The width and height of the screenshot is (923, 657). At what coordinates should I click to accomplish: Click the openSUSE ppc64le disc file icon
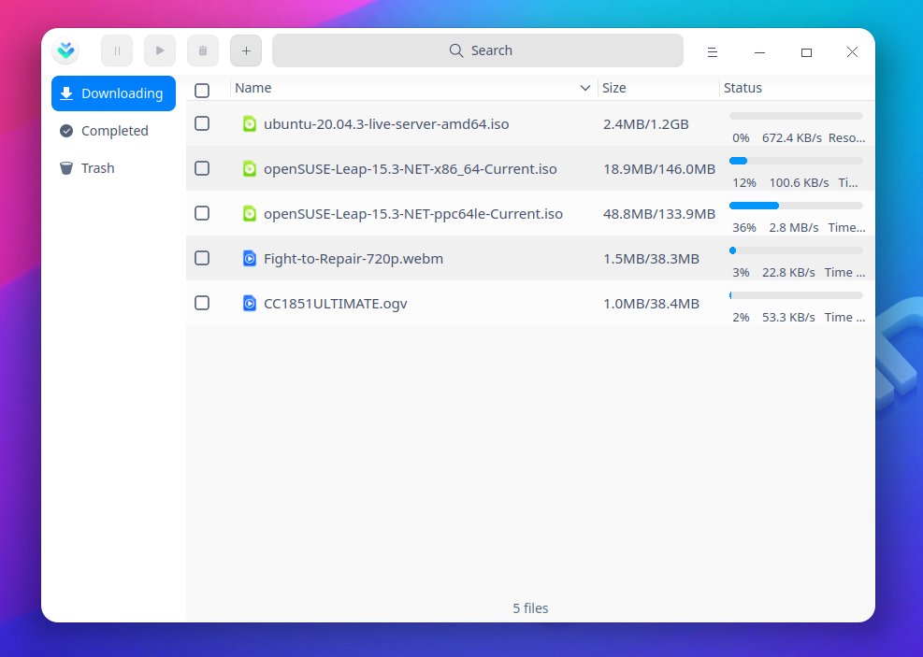click(250, 213)
